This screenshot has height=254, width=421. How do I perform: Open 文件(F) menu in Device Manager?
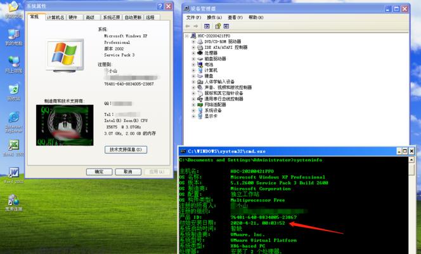193,18
